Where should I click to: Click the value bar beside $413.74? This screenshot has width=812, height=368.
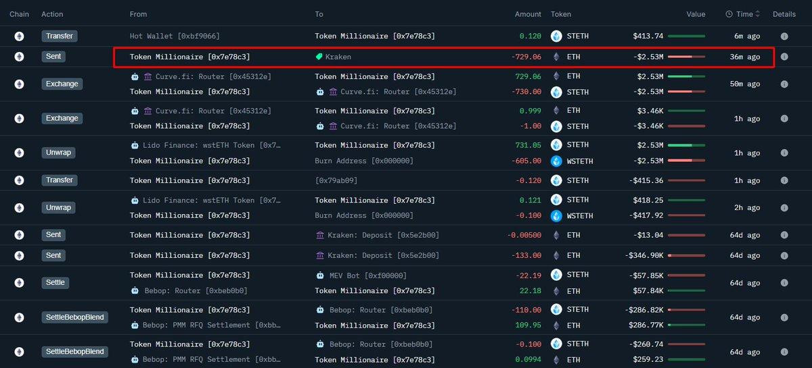687,36
